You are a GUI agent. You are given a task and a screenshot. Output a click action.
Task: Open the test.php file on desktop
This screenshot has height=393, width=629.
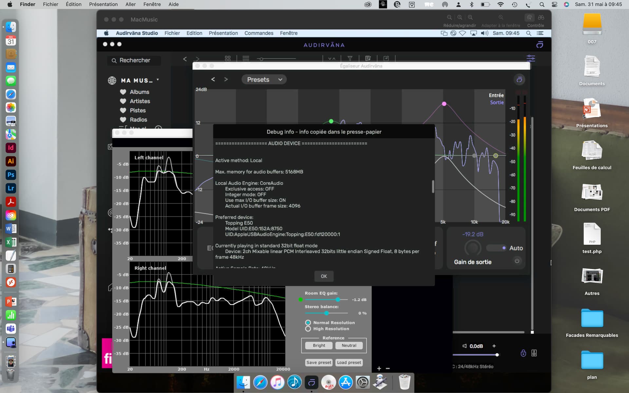[x=592, y=238]
